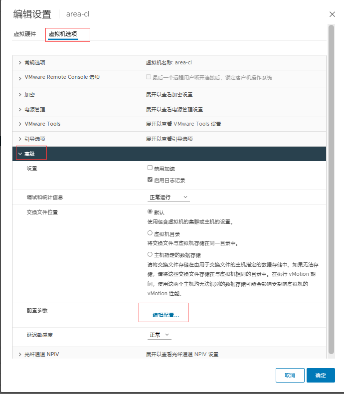Choose 虚拟机目录 radio option
344x394 pixels.
(x=150, y=233)
